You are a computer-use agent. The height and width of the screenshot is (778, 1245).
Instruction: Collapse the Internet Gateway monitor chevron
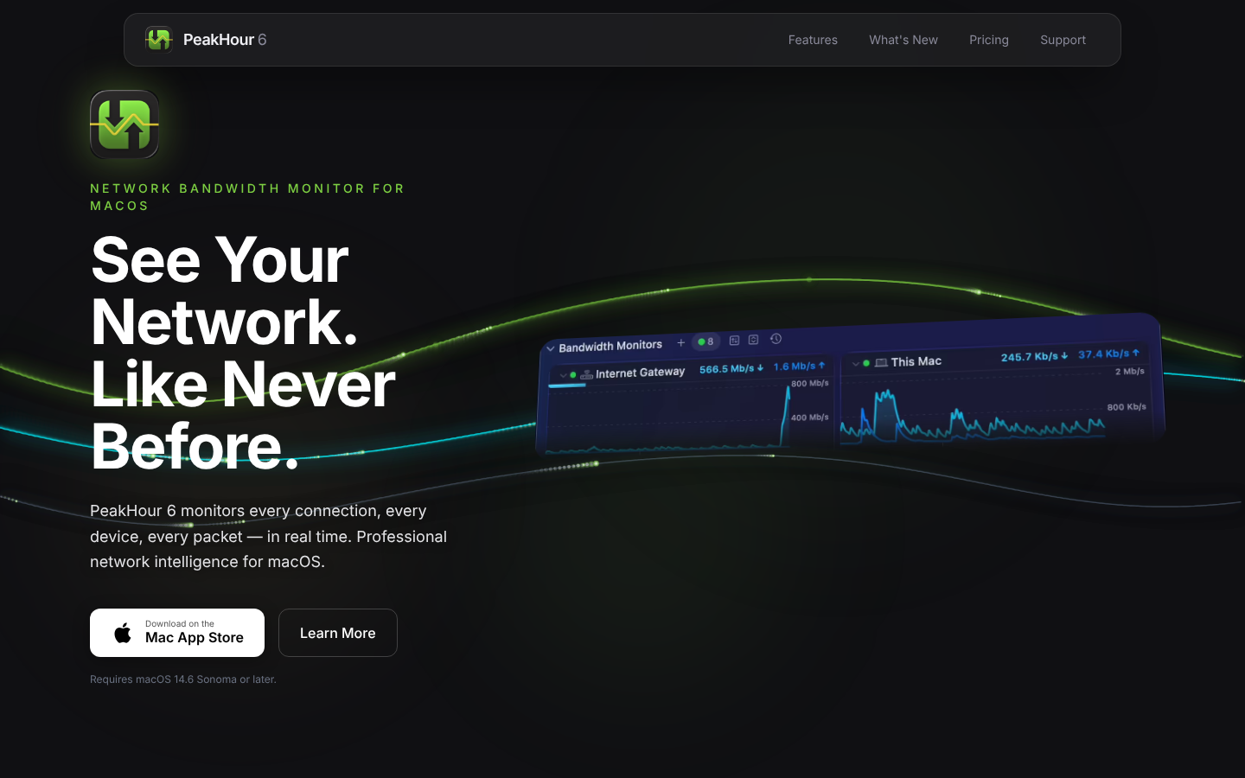click(x=563, y=375)
